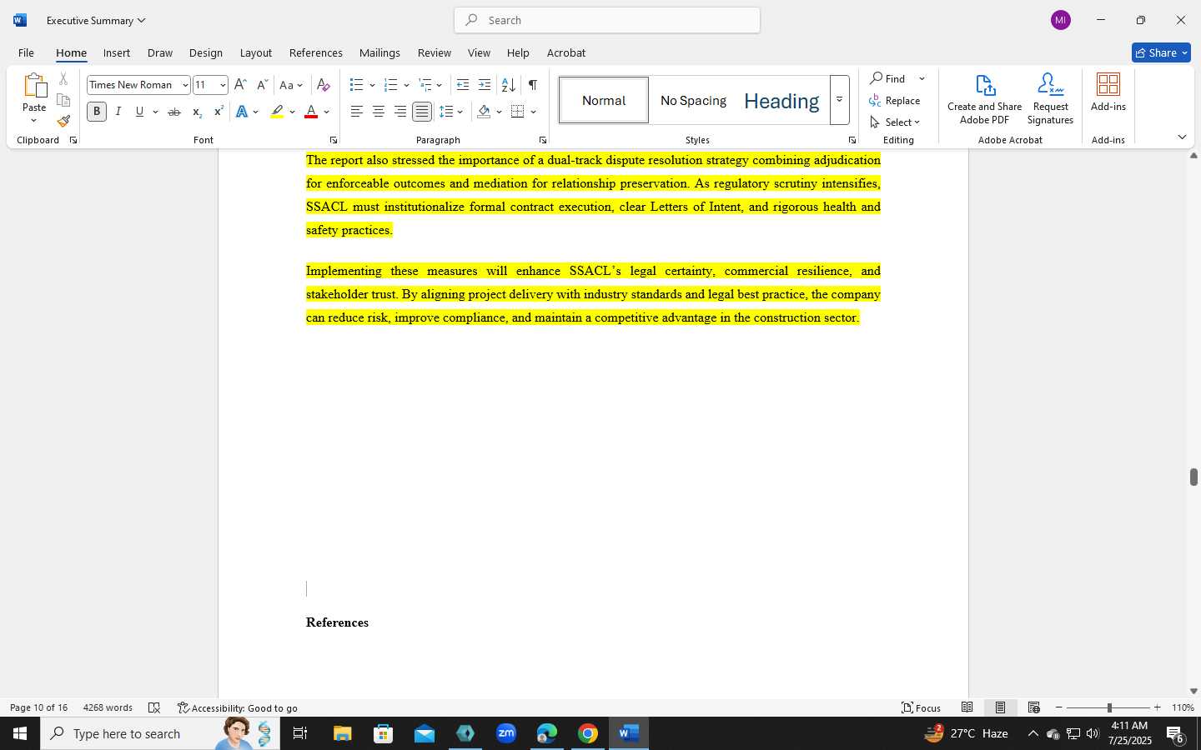Align text to the left
Viewport: 1201px width, 750px height.
(357, 112)
